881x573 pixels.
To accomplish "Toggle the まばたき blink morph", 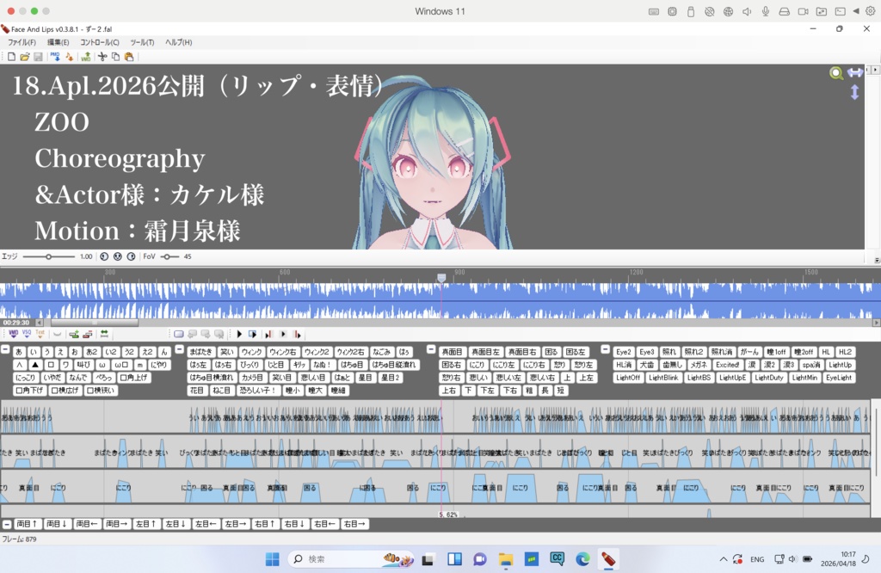I will point(200,352).
